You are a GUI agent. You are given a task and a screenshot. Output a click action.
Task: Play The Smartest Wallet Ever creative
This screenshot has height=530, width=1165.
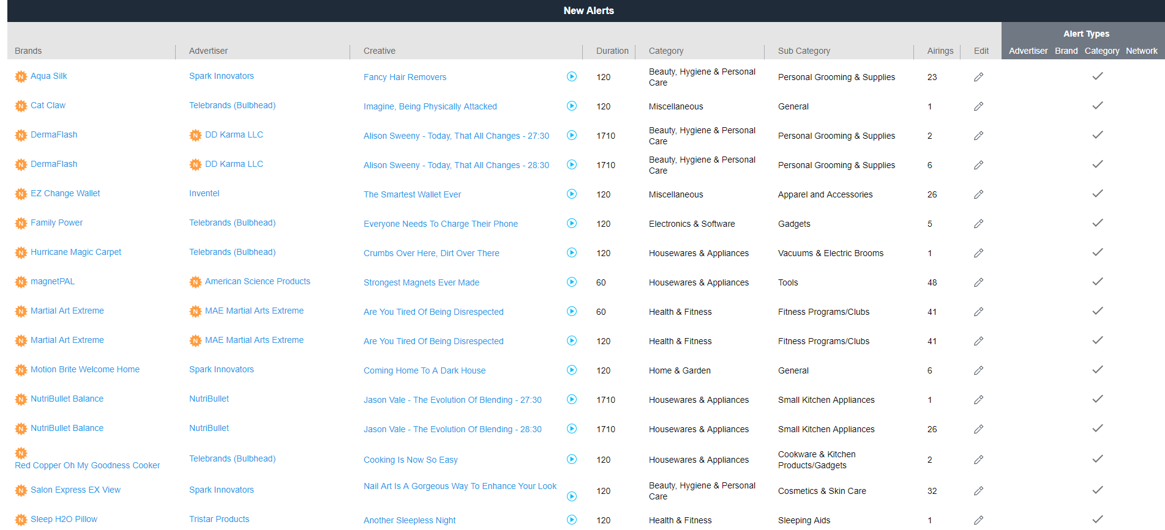[571, 194]
